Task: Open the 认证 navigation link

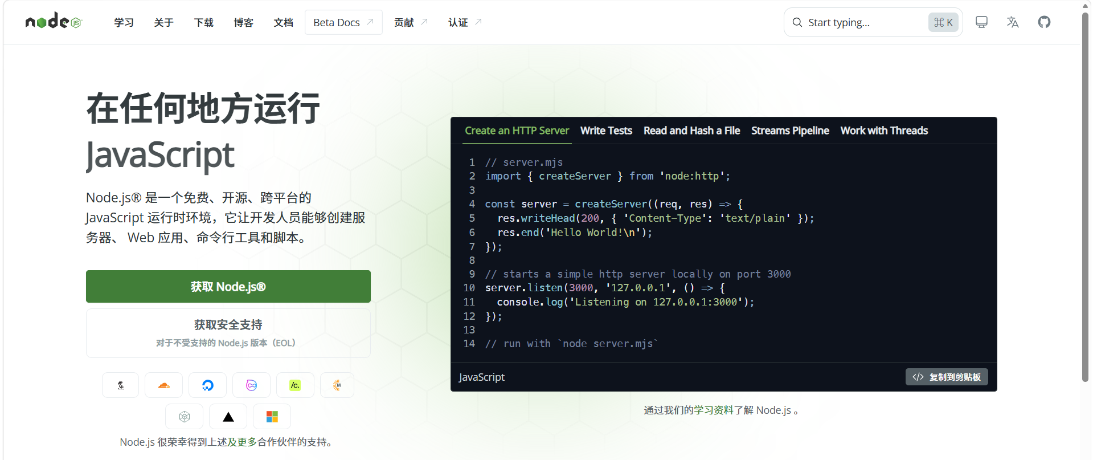Action: (x=465, y=22)
